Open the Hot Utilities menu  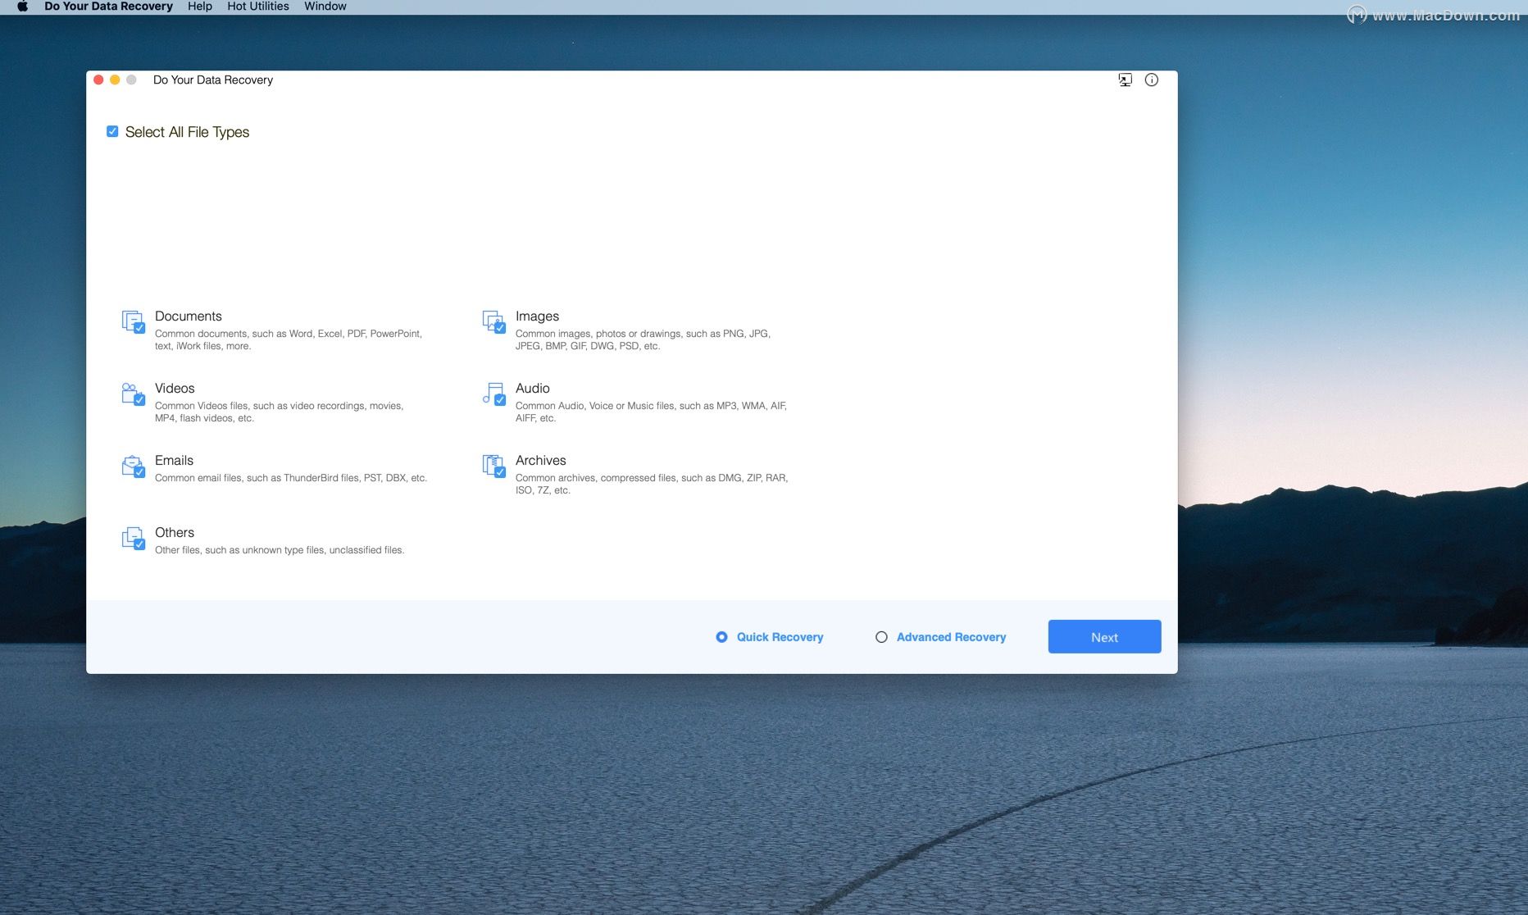click(258, 7)
